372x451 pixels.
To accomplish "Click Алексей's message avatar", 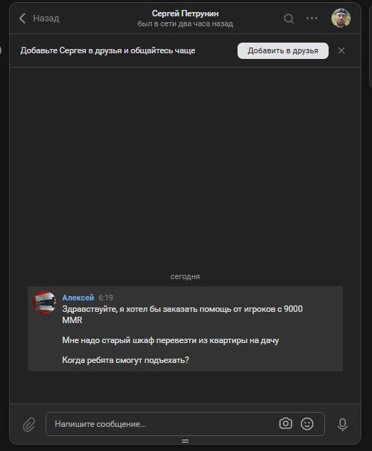I will tap(44, 303).
